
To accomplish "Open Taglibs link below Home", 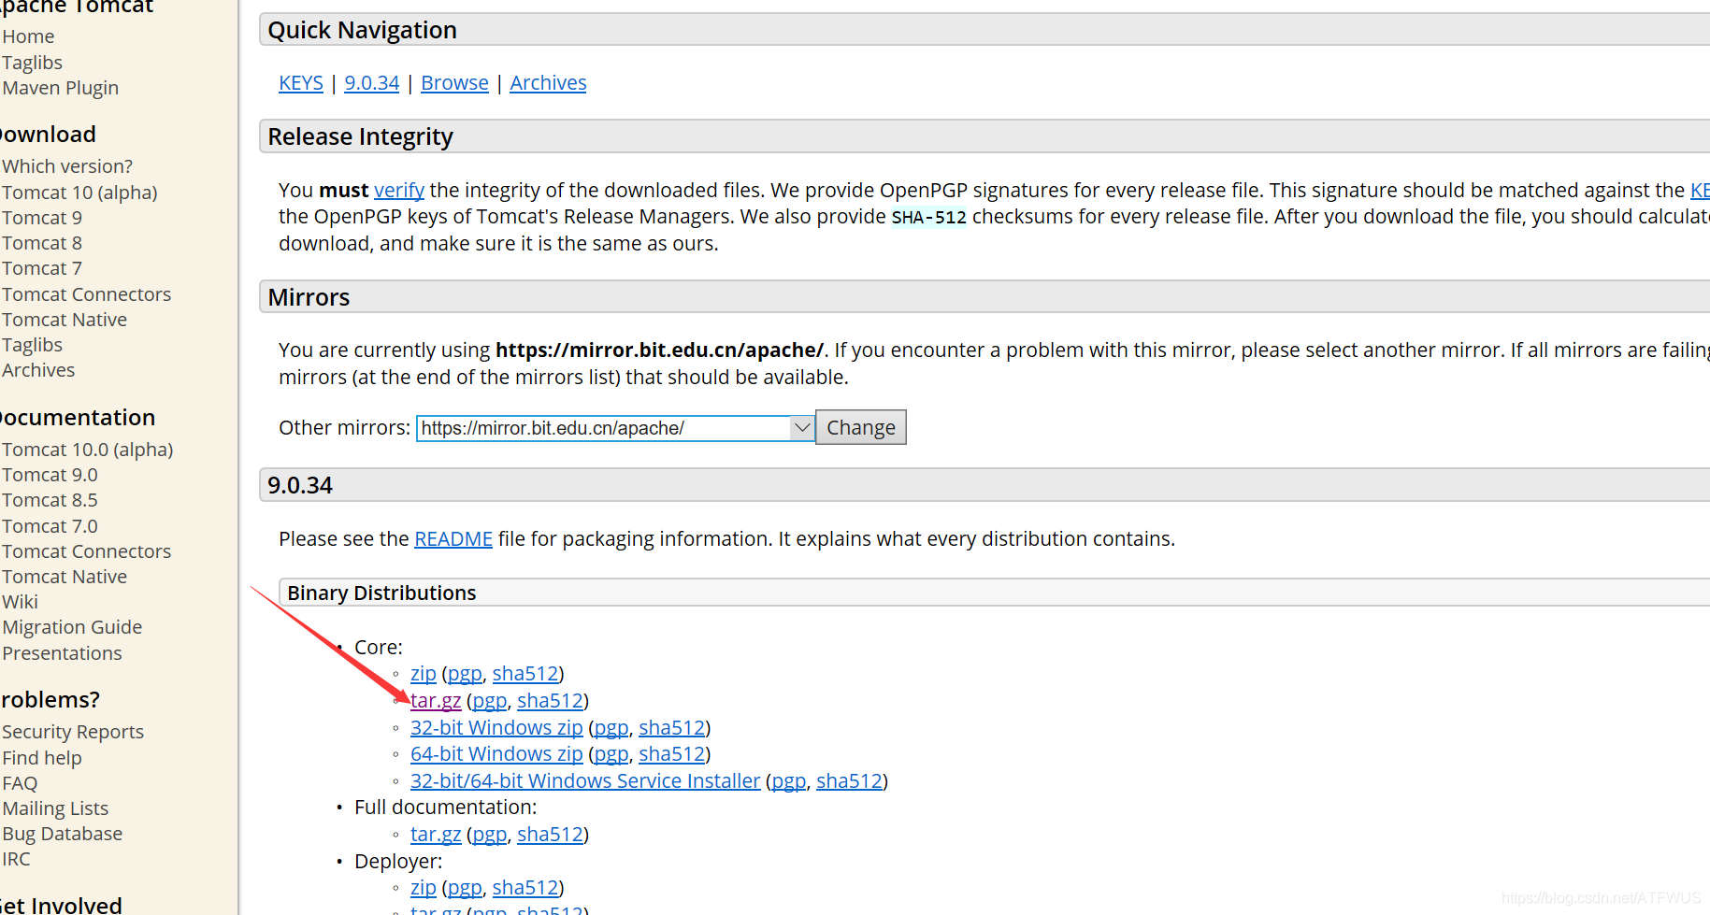I will click(x=32, y=63).
